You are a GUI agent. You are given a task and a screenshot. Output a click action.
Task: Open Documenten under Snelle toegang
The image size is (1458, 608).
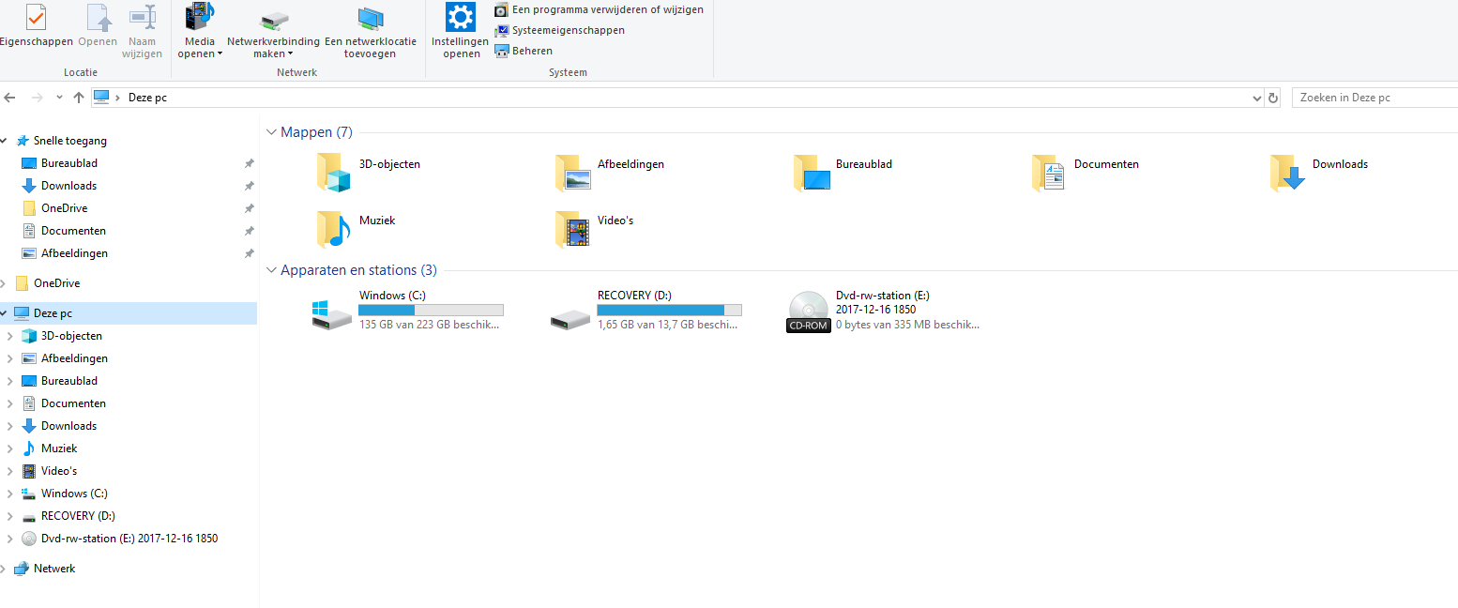(73, 231)
